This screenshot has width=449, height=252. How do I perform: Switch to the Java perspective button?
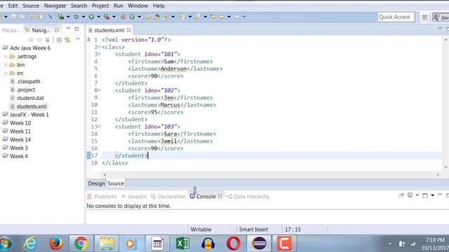(x=441, y=17)
